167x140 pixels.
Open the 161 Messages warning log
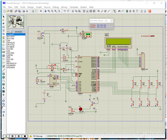(37, 136)
